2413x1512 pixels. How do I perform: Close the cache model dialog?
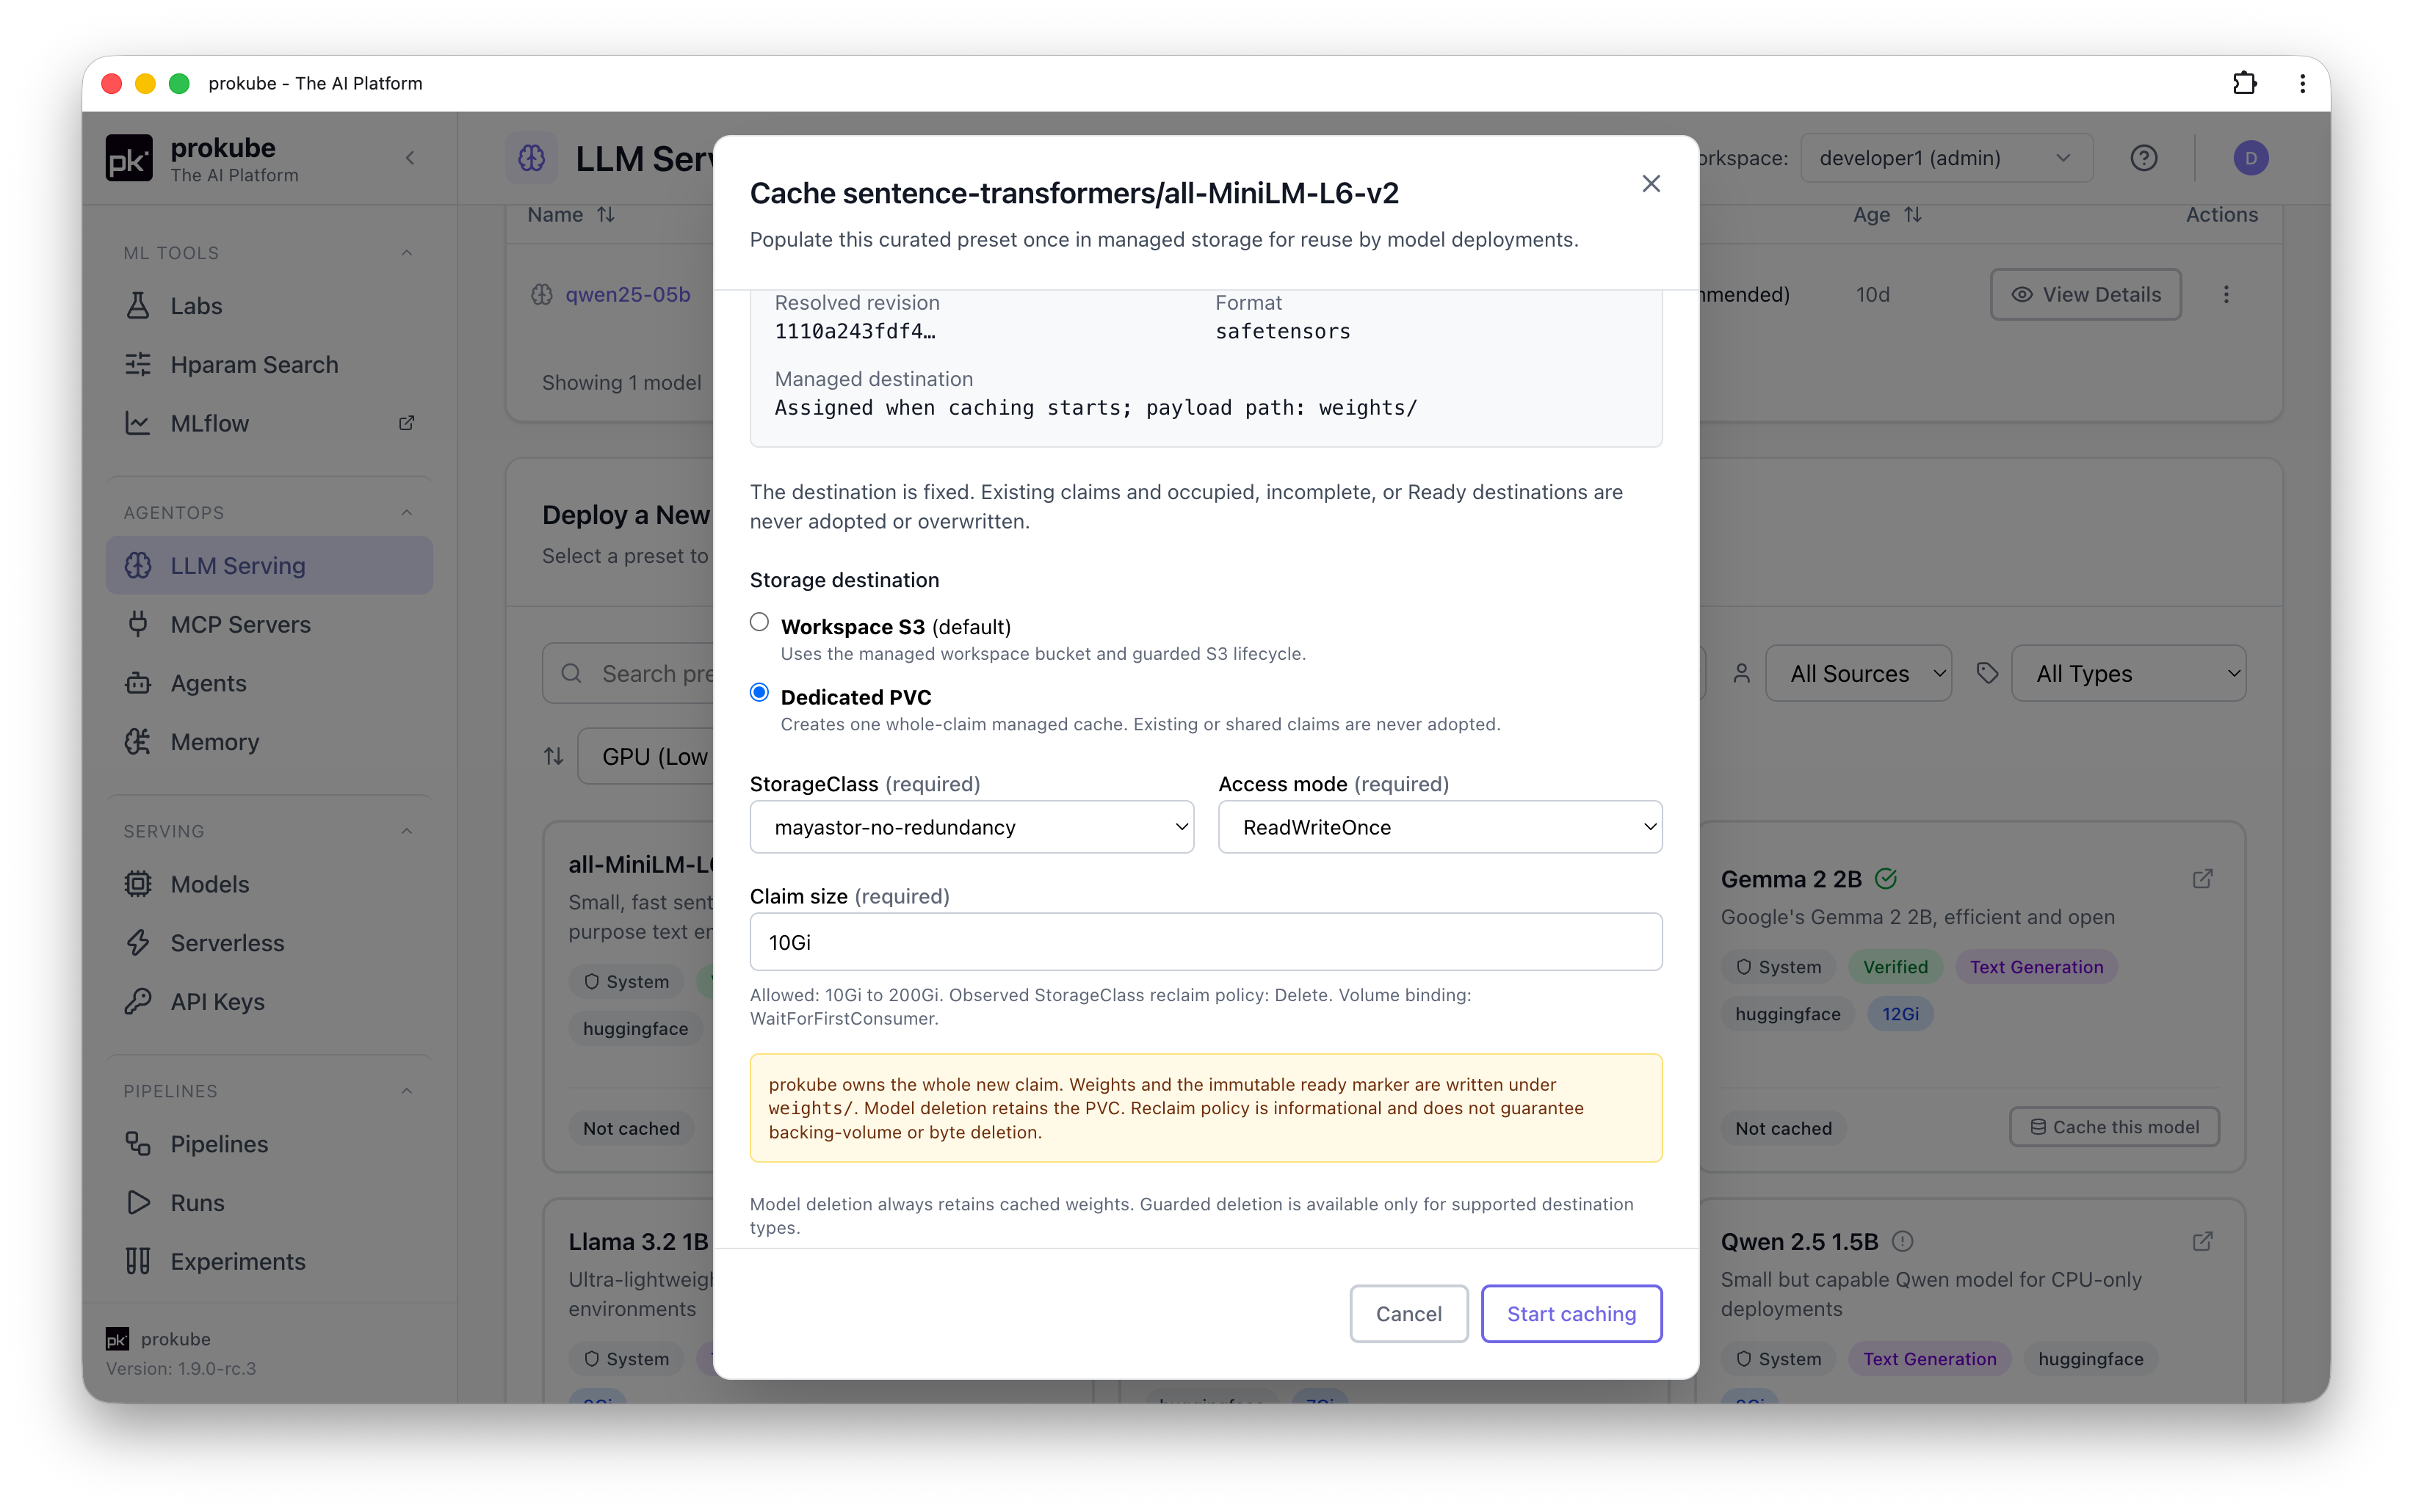point(1651,183)
